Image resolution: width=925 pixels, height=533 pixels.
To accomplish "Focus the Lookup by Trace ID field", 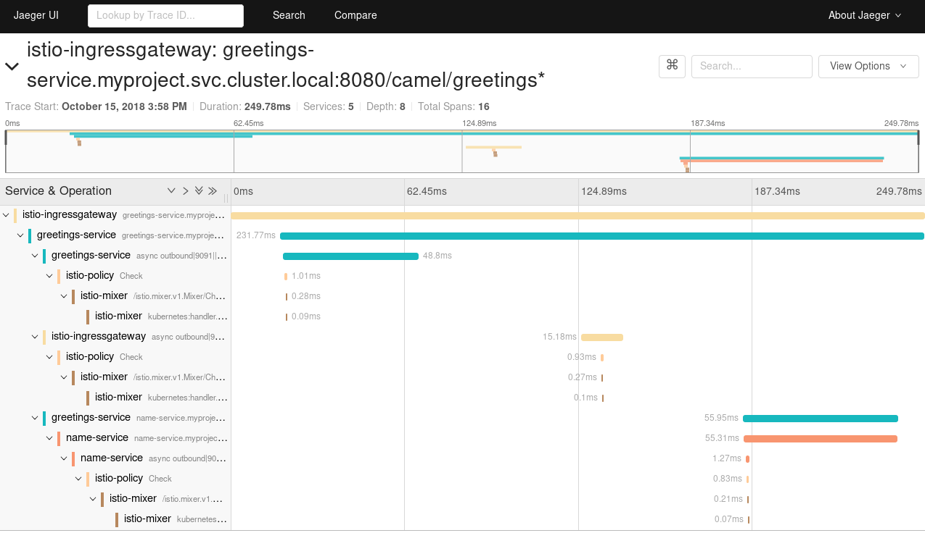I will pyautogui.click(x=165, y=15).
